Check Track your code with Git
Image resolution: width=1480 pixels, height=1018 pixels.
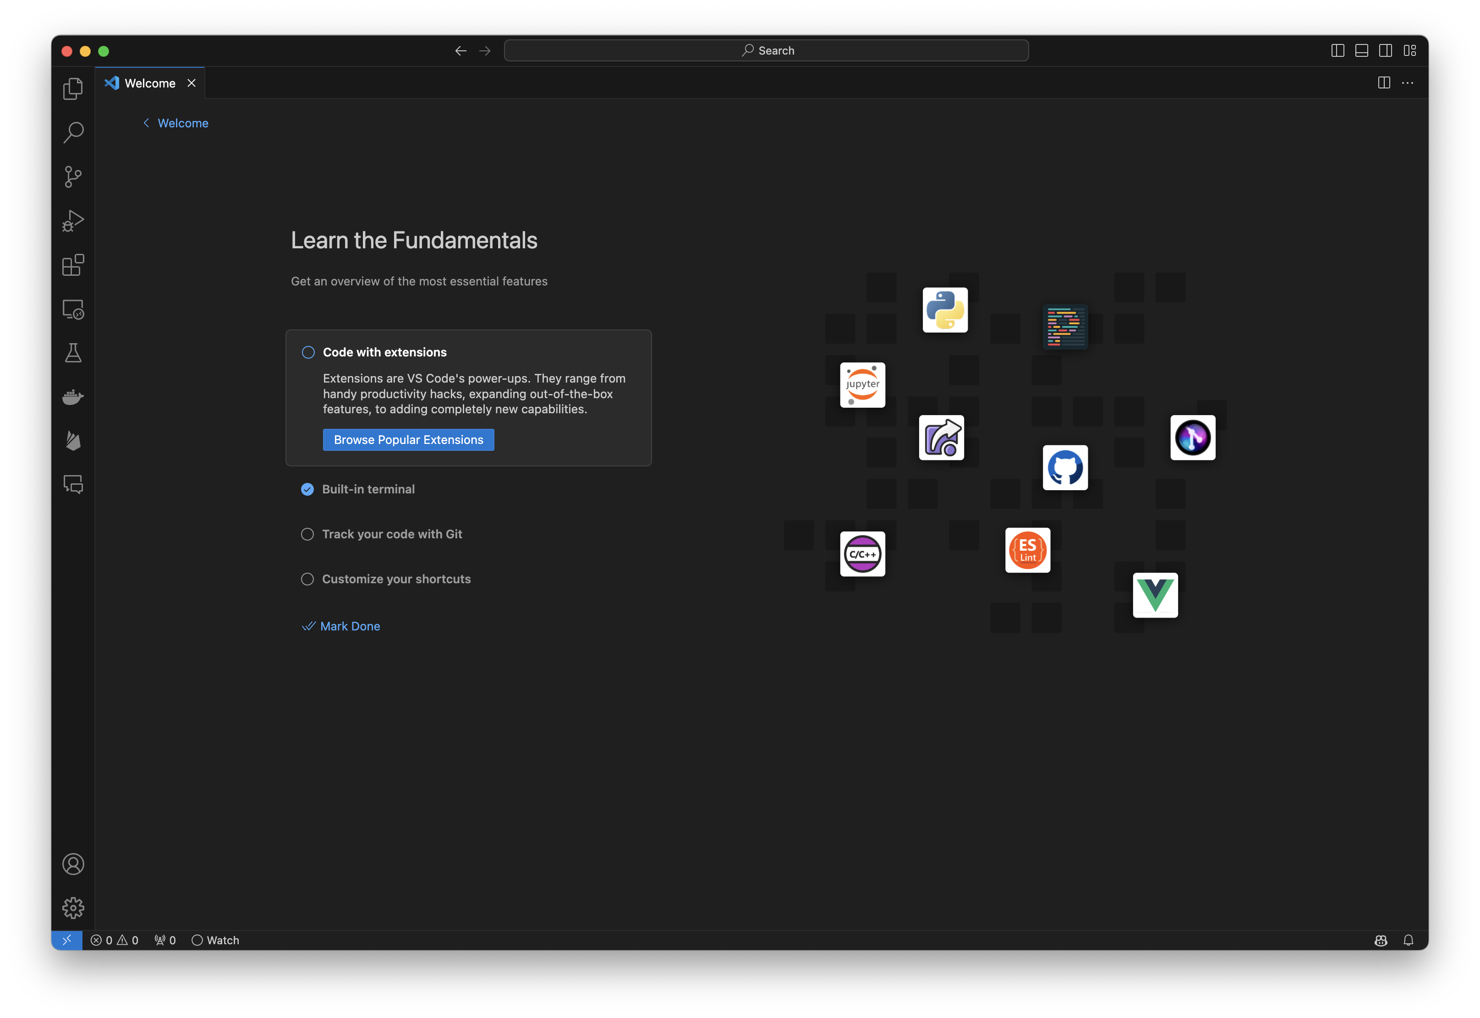pyautogui.click(x=307, y=534)
